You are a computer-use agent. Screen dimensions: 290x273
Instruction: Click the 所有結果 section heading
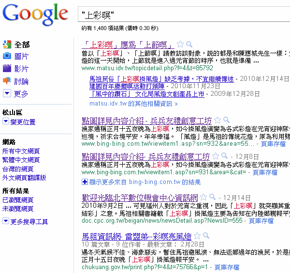(x=16, y=191)
